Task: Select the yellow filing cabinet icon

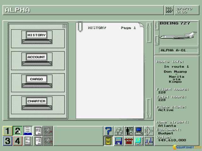Action: click(x=109, y=141)
